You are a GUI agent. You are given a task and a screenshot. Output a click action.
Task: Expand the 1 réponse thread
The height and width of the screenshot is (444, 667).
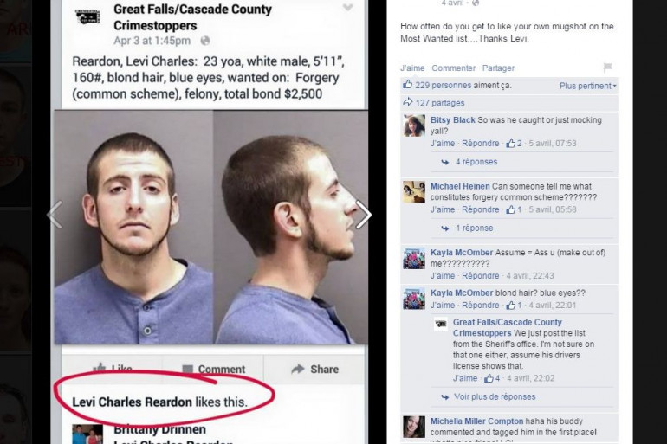[475, 228]
